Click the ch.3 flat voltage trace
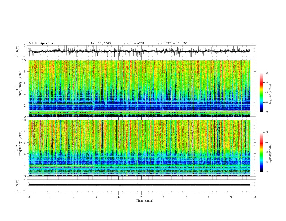 pos(139,185)
